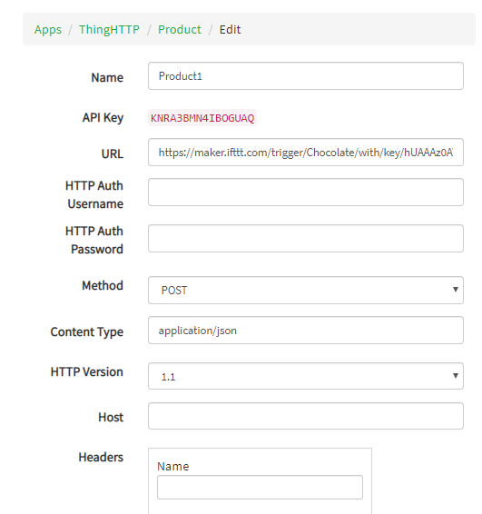The height and width of the screenshot is (514, 482).
Task: Open the Method dropdown showing POST
Action: pos(306,290)
